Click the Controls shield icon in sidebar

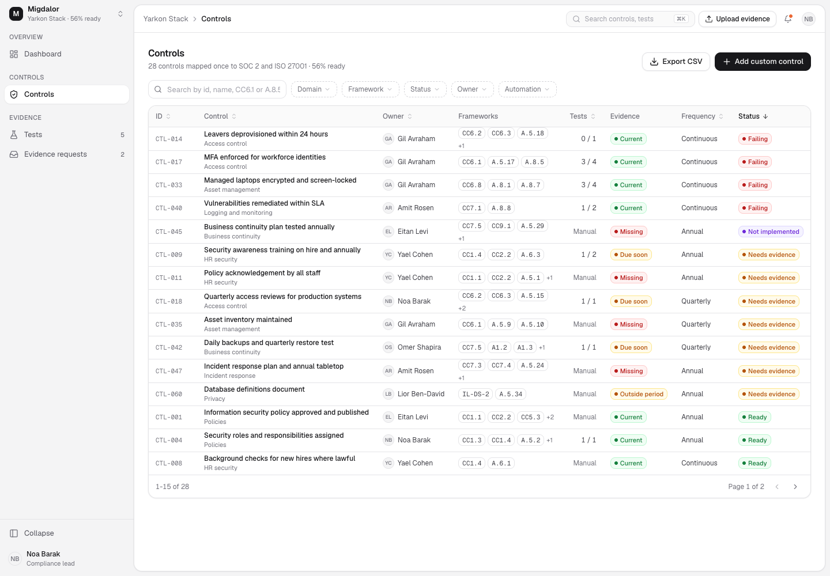pyautogui.click(x=14, y=94)
